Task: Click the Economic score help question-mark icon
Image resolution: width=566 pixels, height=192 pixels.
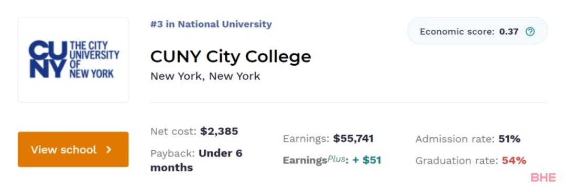Action: pos(529,32)
